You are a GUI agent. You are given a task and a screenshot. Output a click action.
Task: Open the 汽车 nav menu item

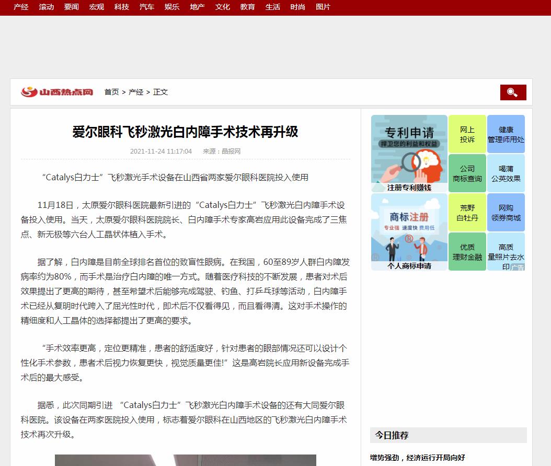point(147,7)
